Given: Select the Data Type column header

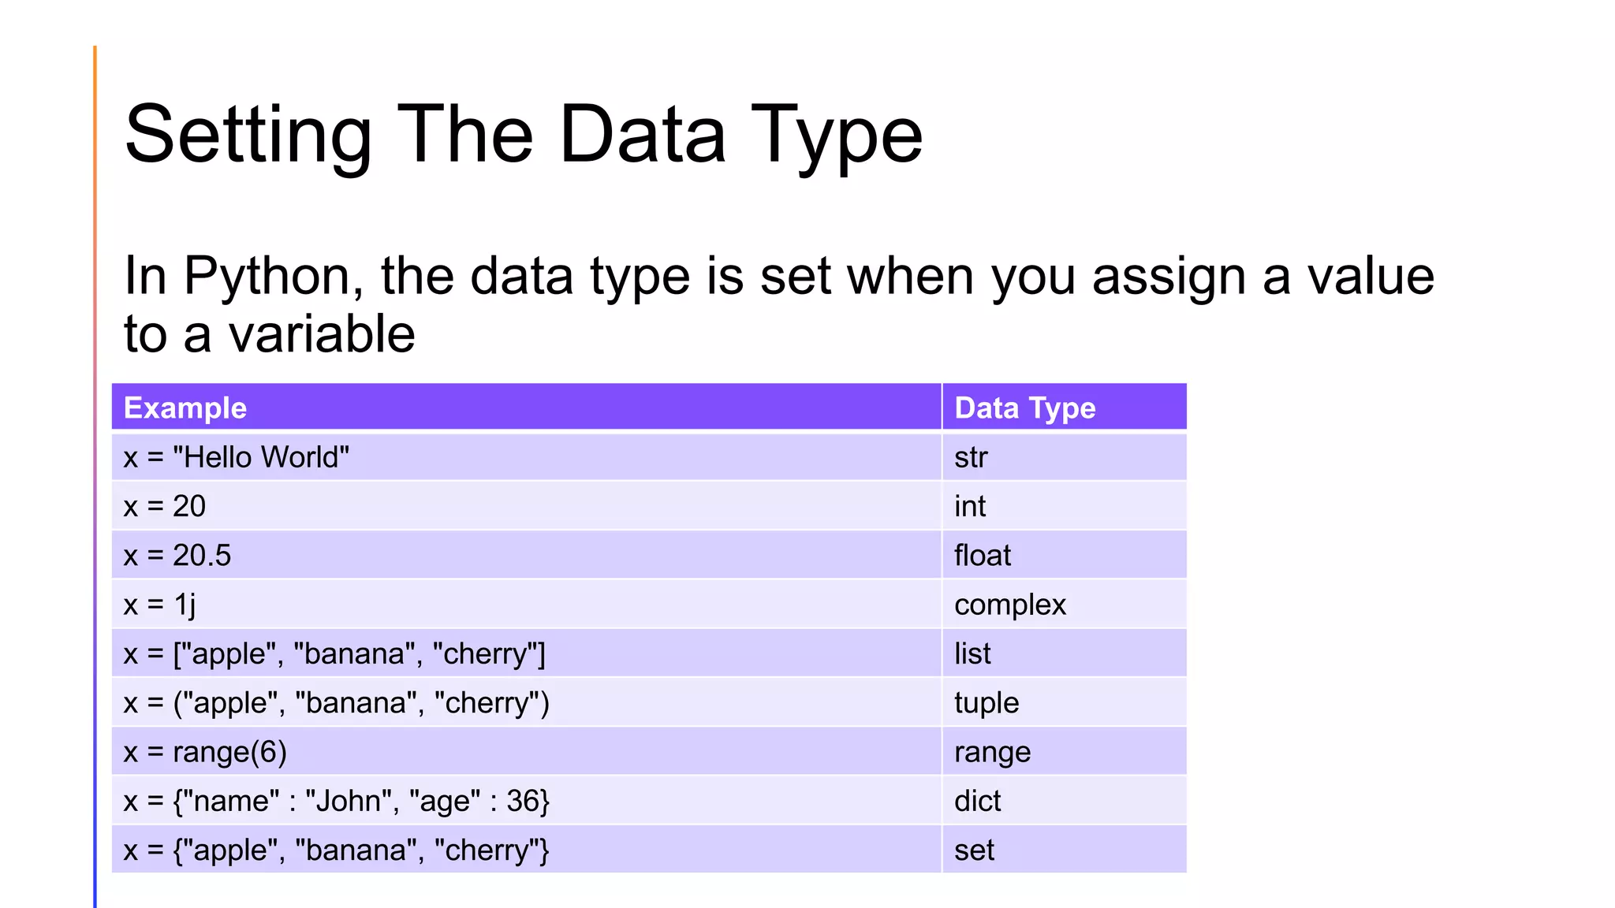Looking at the screenshot, I should tap(1065, 407).
